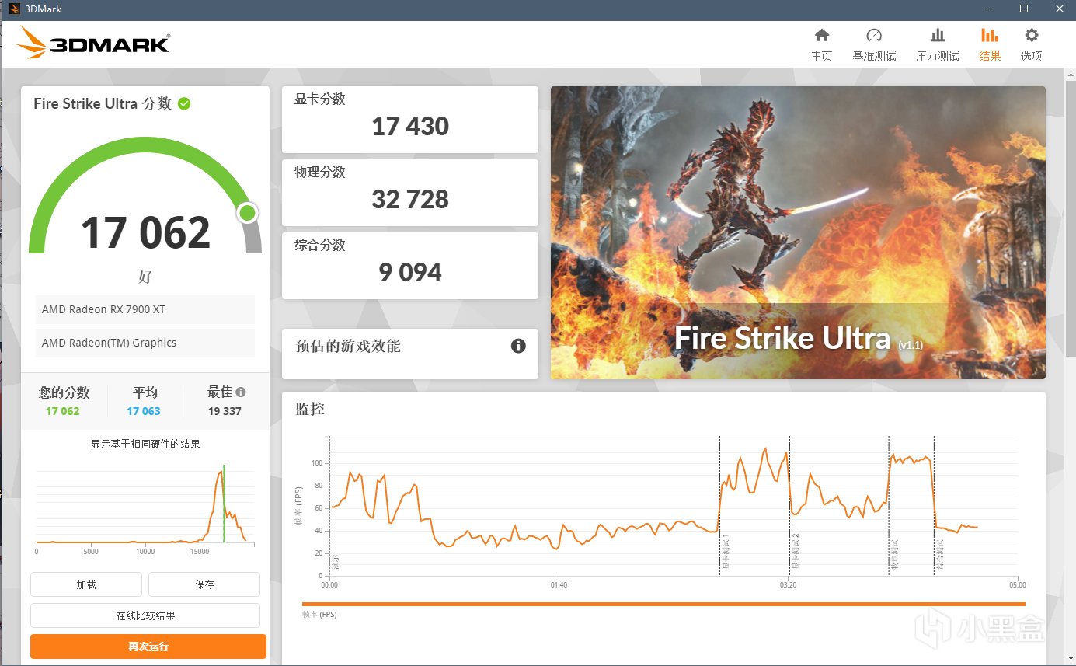Click the 加载 button
Screen dimensions: 1076x666
coord(86,584)
